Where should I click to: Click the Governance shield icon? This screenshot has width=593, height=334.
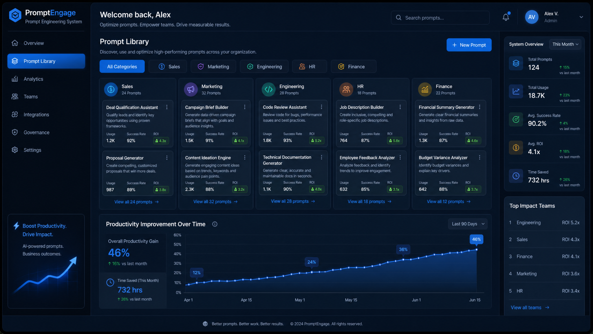pyautogui.click(x=15, y=132)
